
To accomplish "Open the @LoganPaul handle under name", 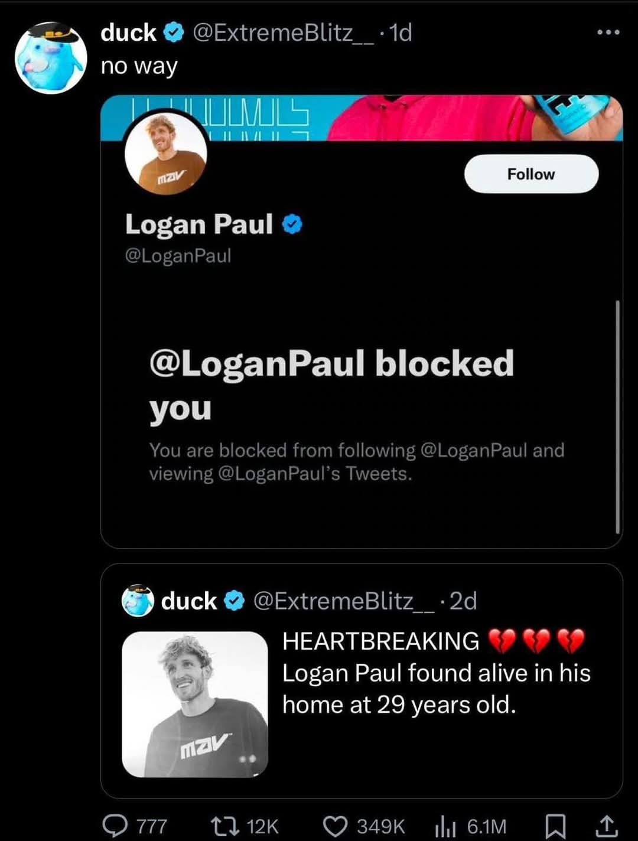I will point(178,256).
